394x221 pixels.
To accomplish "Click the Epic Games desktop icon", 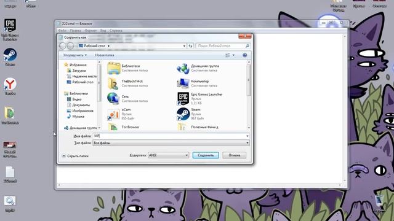I will [10, 29].
